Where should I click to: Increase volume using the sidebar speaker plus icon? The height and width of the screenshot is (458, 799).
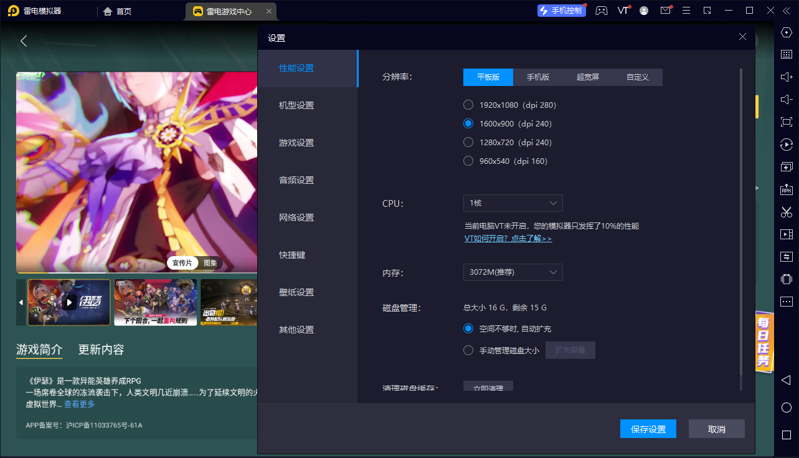787,77
